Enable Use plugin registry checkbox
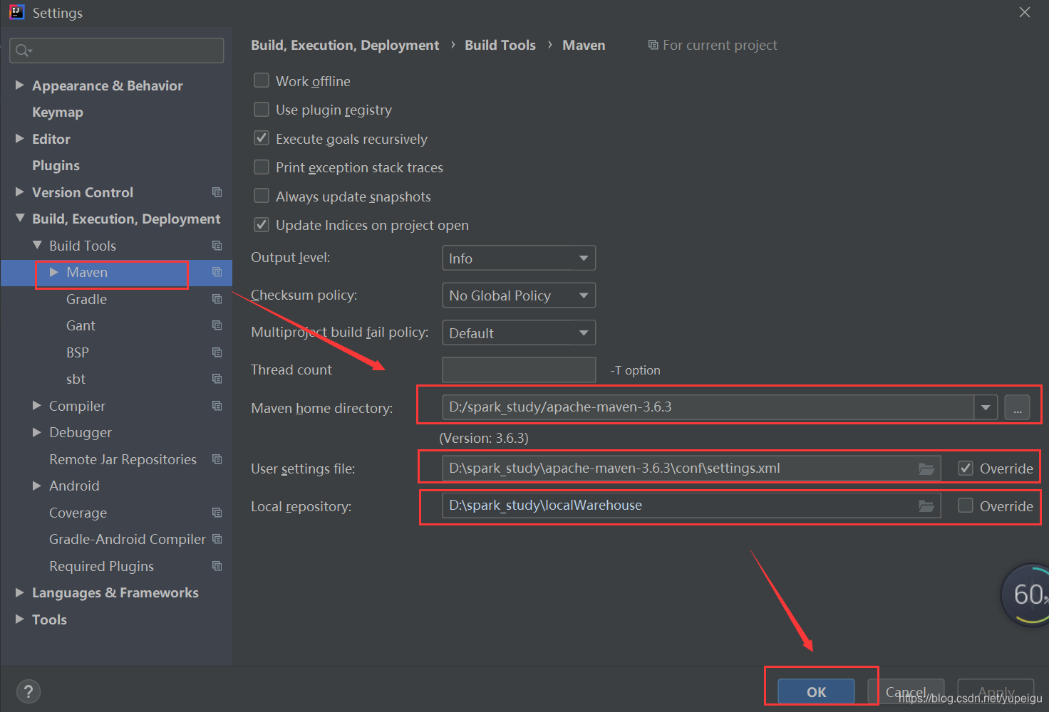1049x712 pixels. (262, 109)
